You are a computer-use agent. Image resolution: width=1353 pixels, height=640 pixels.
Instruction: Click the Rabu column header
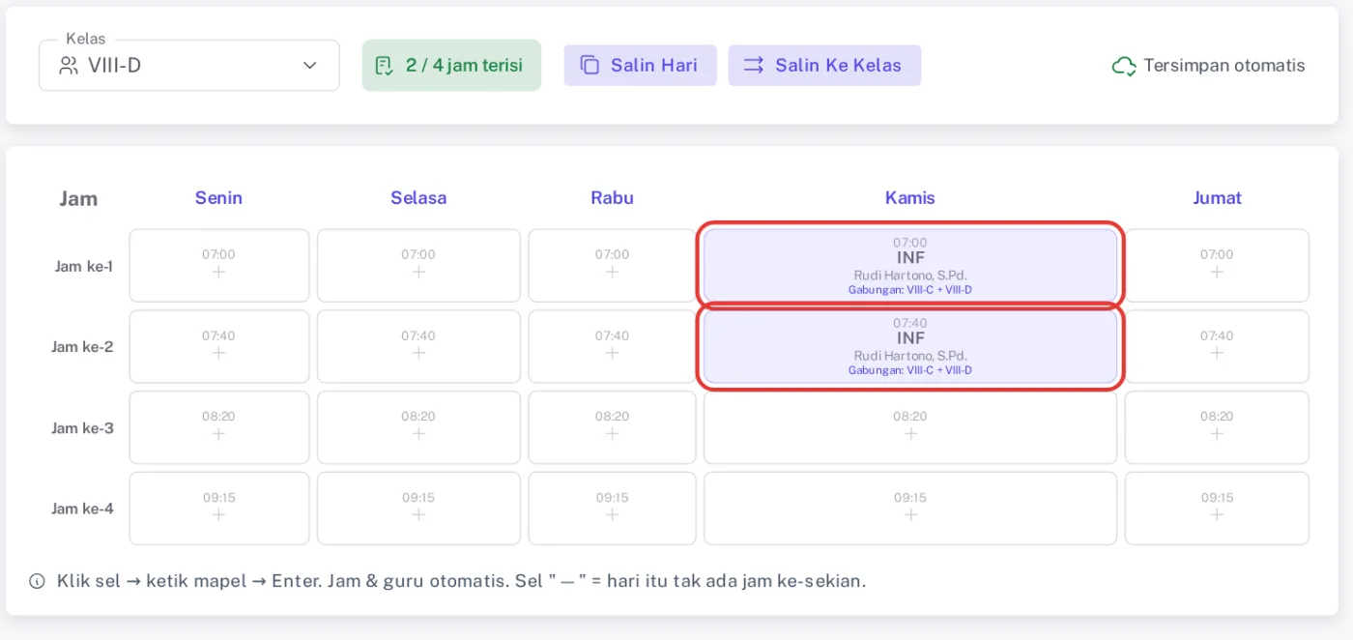point(612,198)
